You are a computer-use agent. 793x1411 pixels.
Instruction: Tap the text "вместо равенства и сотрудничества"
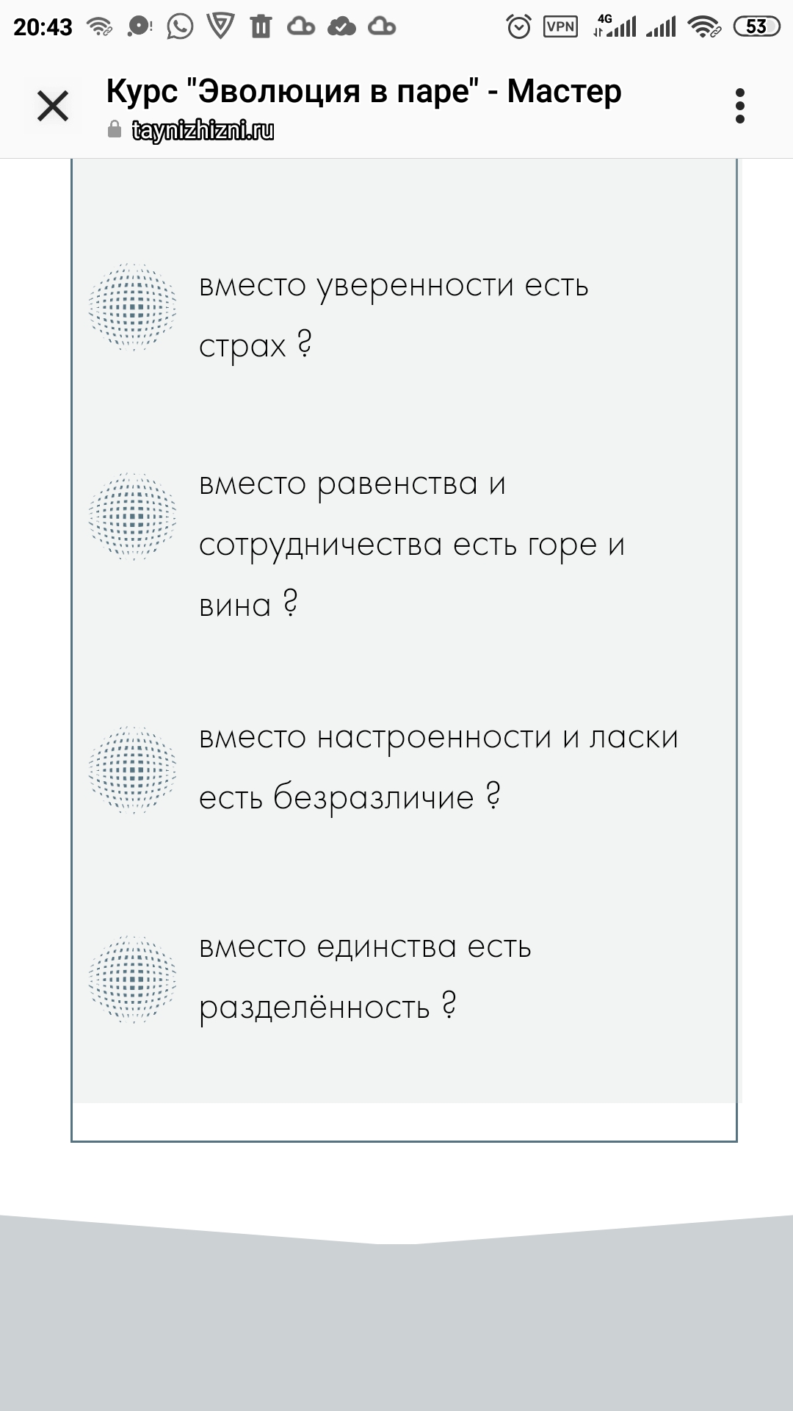pos(411,544)
